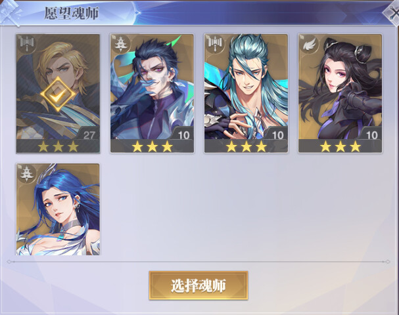Select the blonde-haired soul master card
This screenshot has width=399, height=315.
coord(58,94)
